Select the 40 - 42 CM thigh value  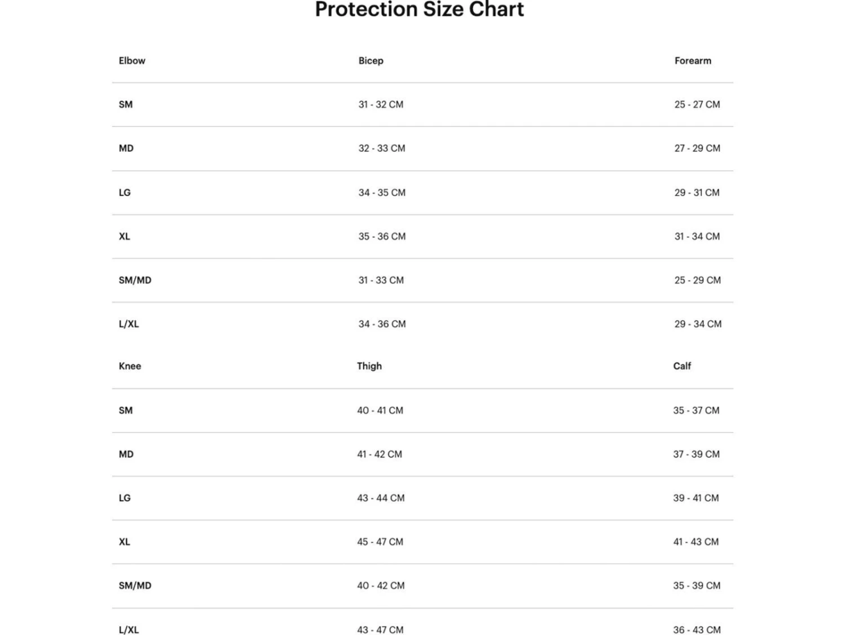(380, 586)
